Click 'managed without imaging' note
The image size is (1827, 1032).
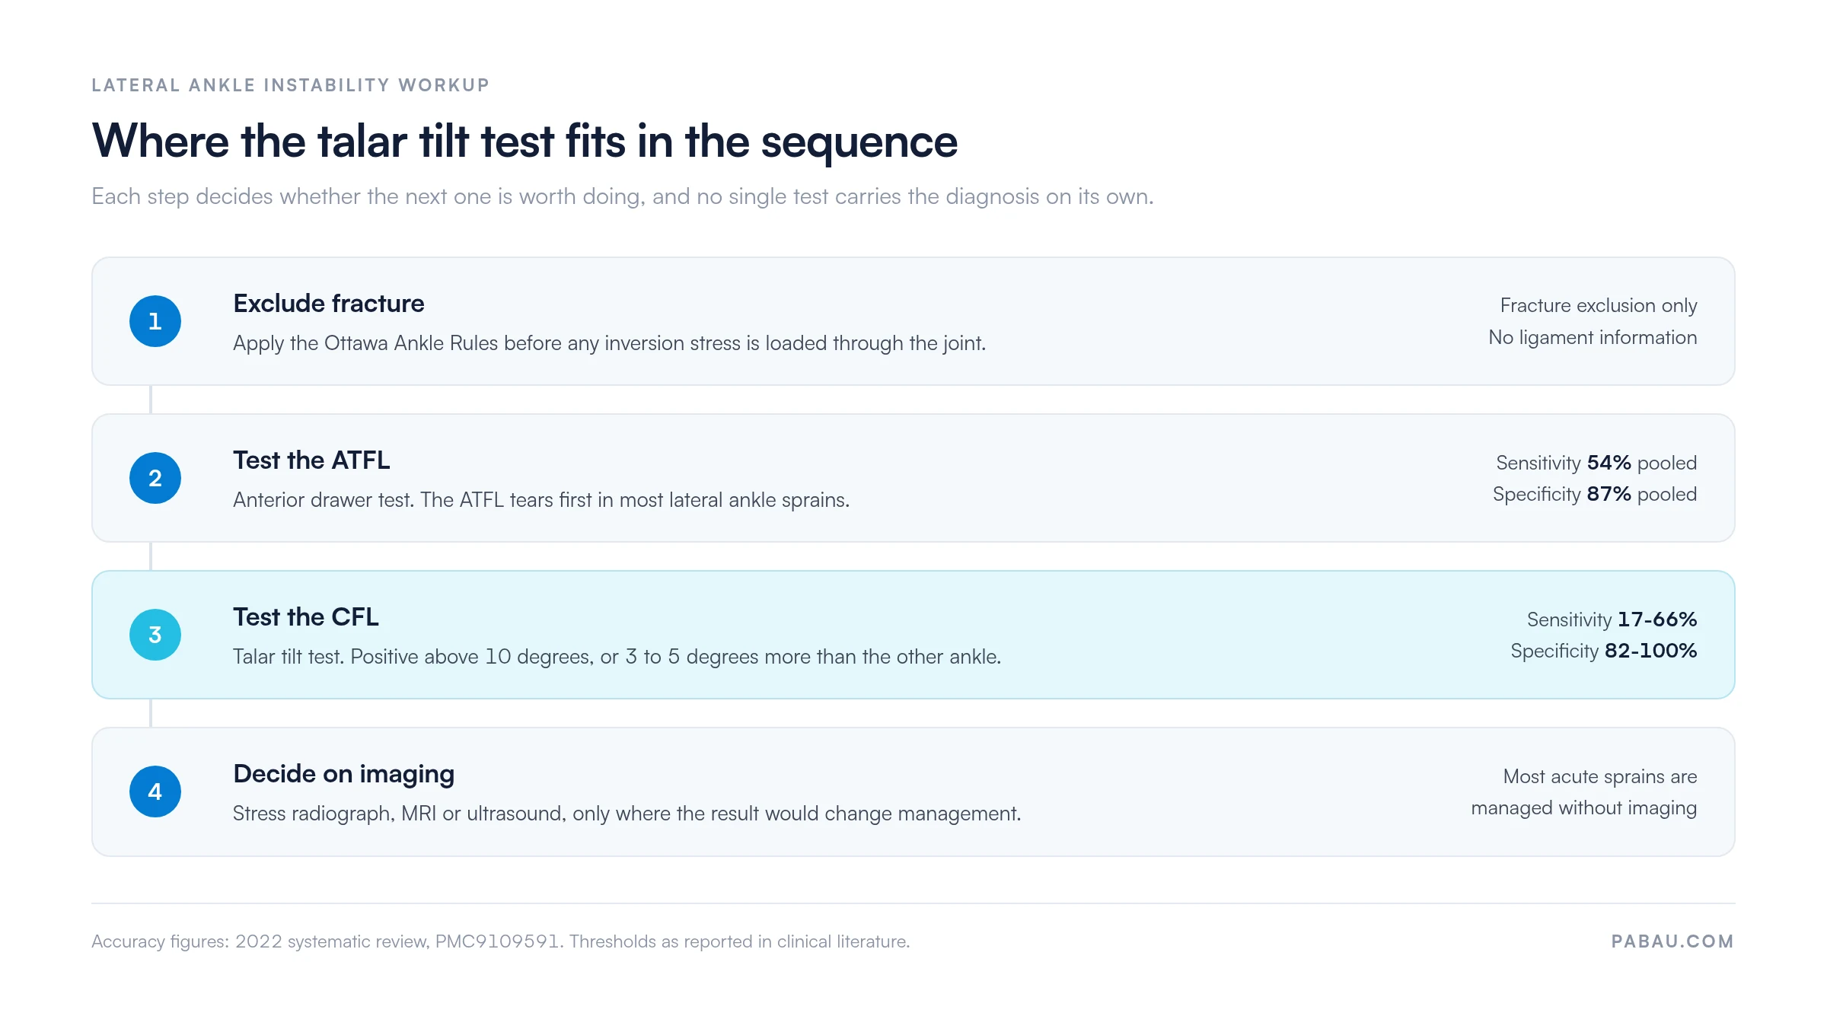(1584, 808)
